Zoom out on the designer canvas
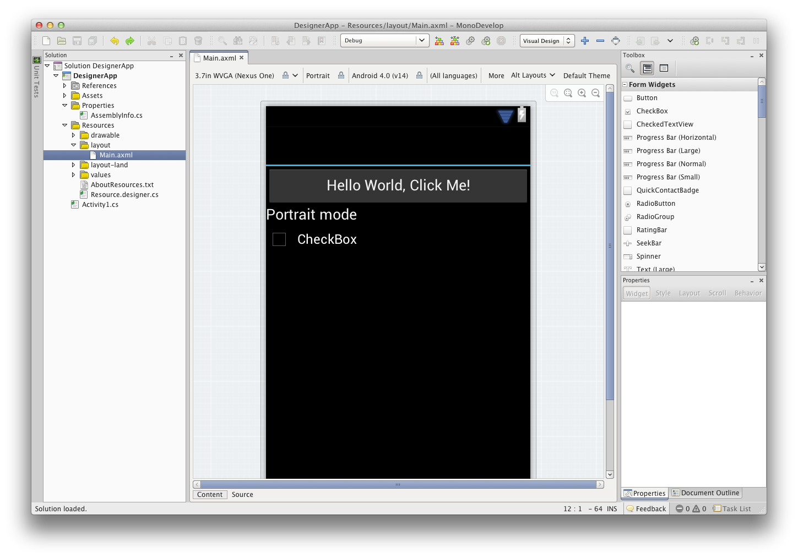Viewport: 798px width, 558px height. 595,93
